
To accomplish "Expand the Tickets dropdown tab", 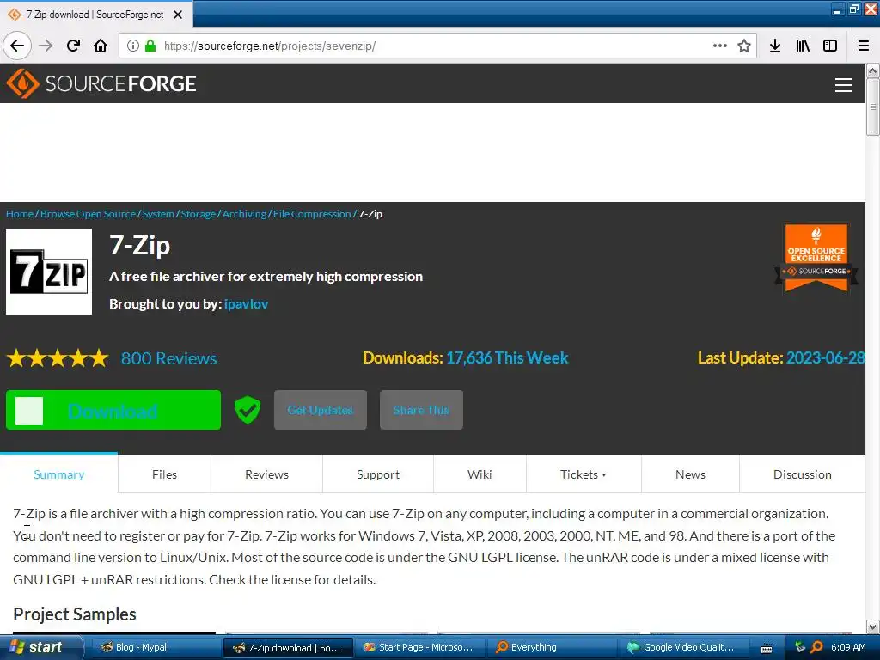I will [584, 474].
